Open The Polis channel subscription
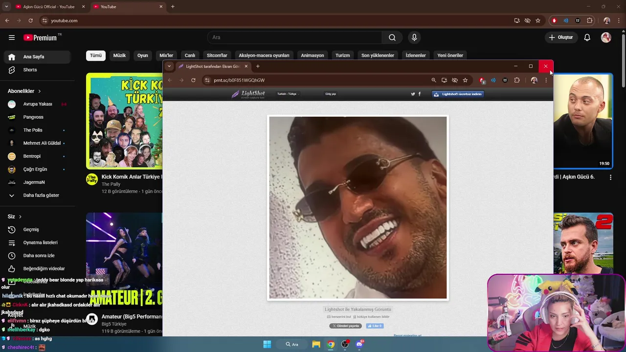Viewport: 626px width, 352px height. pyautogui.click(x=37, y=130)
